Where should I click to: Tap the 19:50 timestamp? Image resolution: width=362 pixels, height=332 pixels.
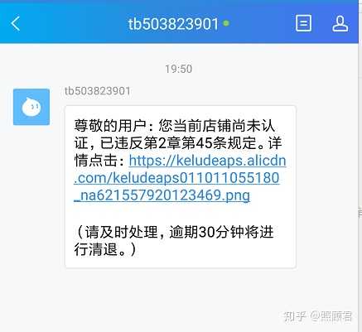click(x=179, y=69)
